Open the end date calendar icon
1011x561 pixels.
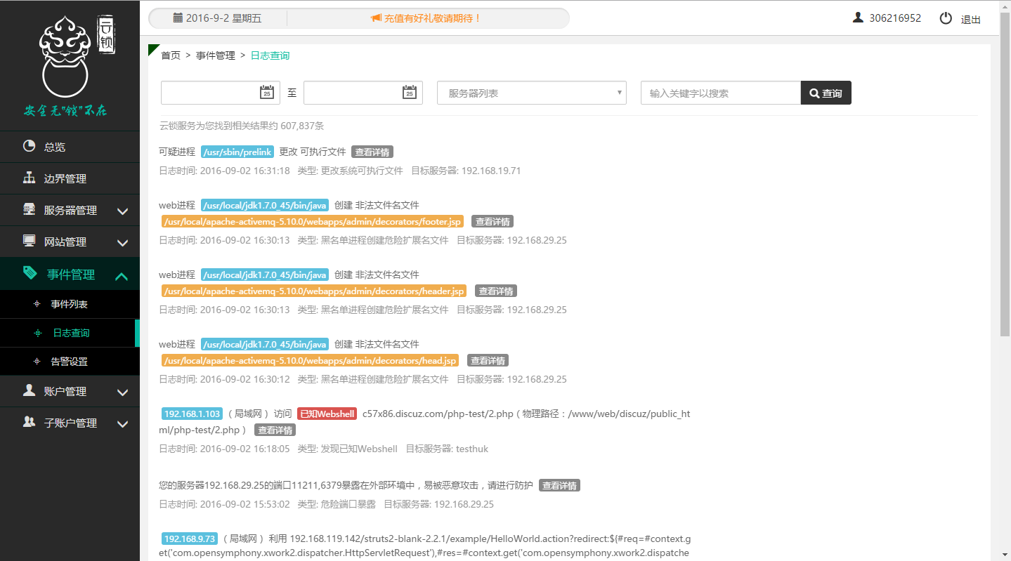409,92
